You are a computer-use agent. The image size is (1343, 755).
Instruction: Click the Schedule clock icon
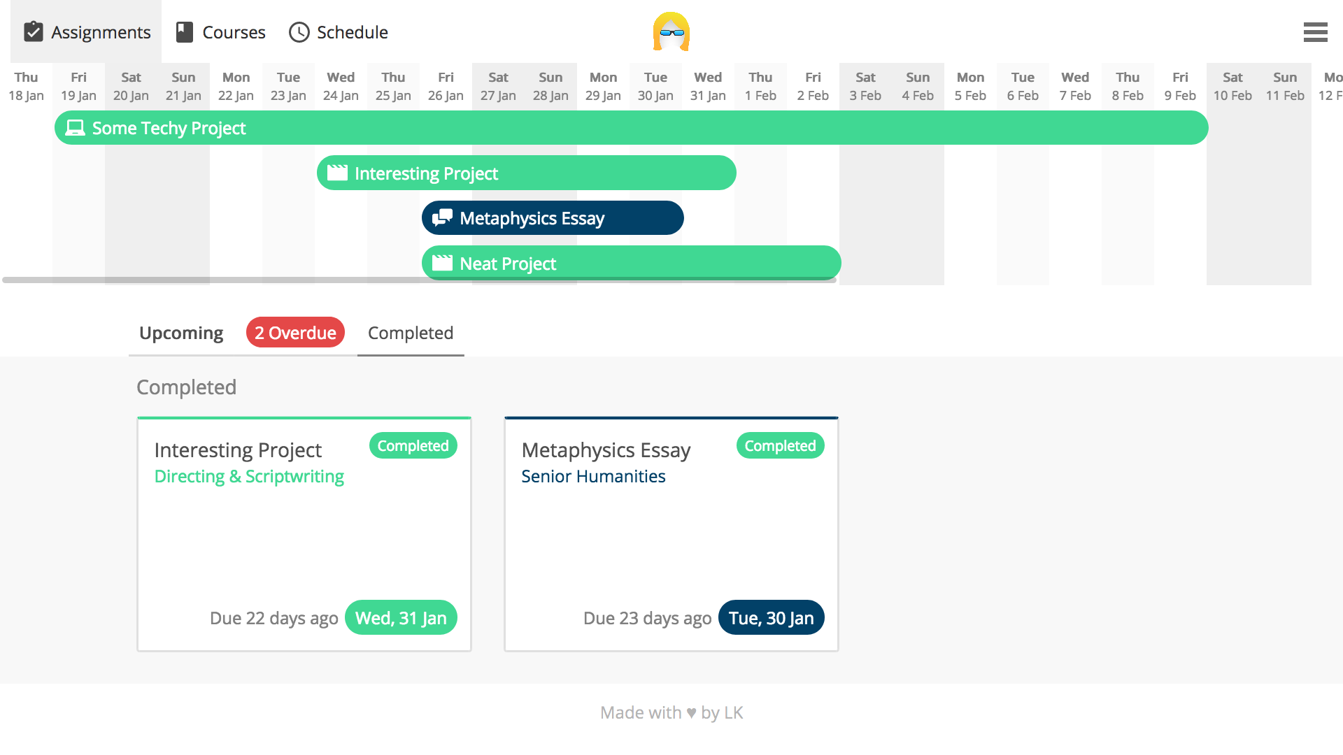pos(299,32)
